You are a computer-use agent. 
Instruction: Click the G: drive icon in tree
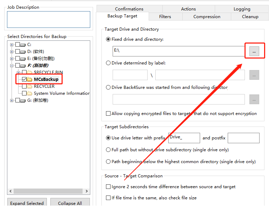tap(23, 100)
